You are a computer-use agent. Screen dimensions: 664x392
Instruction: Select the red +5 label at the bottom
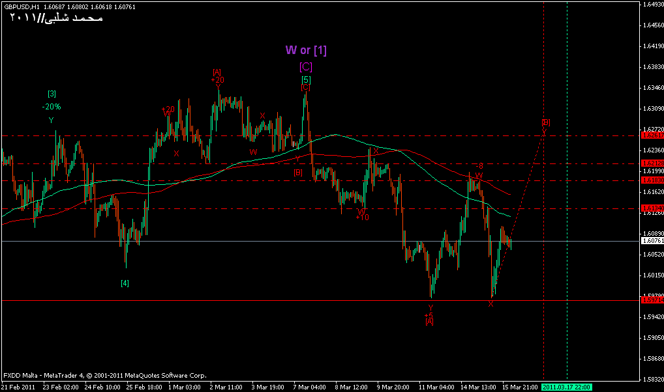429,315
